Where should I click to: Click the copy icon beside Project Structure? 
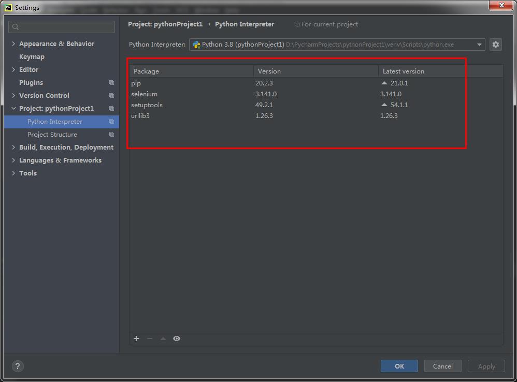[112, 135]
